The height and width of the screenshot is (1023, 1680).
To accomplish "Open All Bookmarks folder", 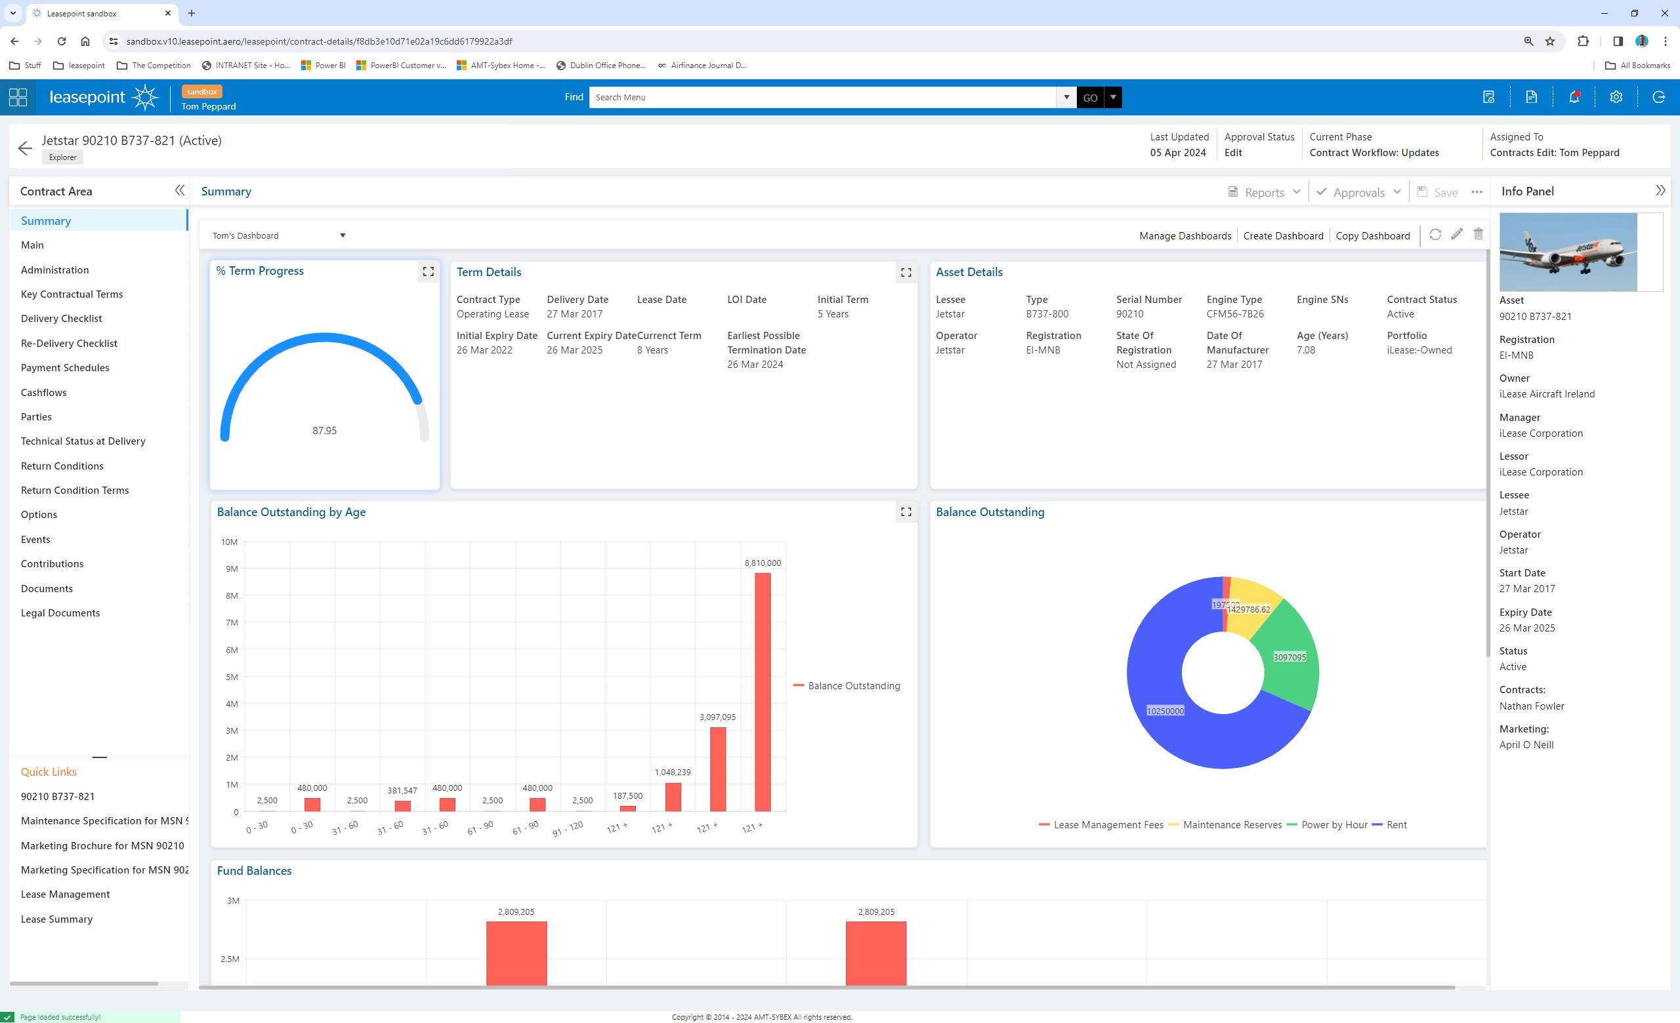I will click(x=1638, y=66).
